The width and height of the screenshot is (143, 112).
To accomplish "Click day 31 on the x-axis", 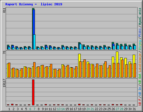I will click(134, 109).
